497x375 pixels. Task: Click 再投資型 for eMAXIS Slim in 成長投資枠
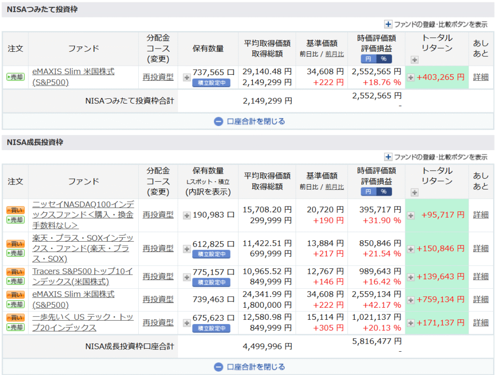(x=158, y=299)
